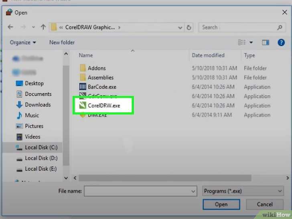
Task: Click the Music note icon
Action: tap(19, 116)
